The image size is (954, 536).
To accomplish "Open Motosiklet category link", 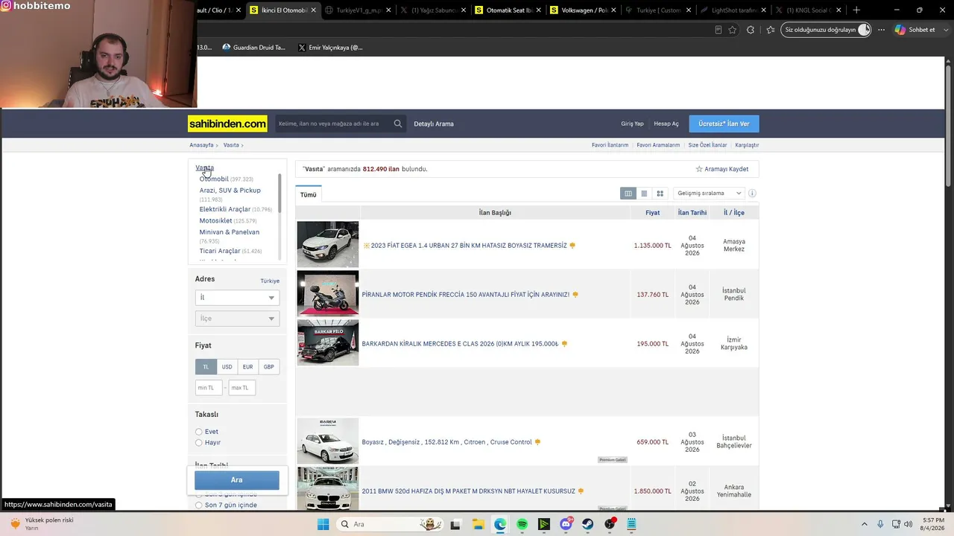I will coord(215,221).
